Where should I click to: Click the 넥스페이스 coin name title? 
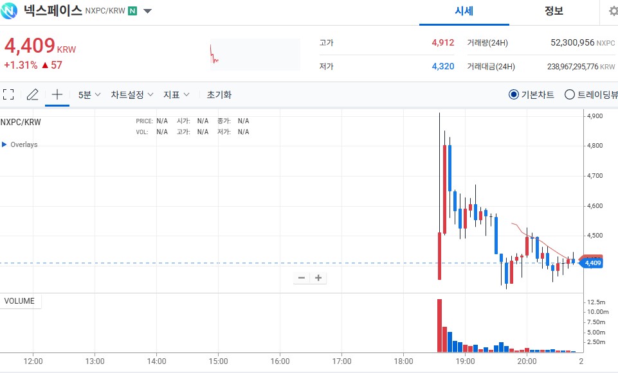coord(53,11)
